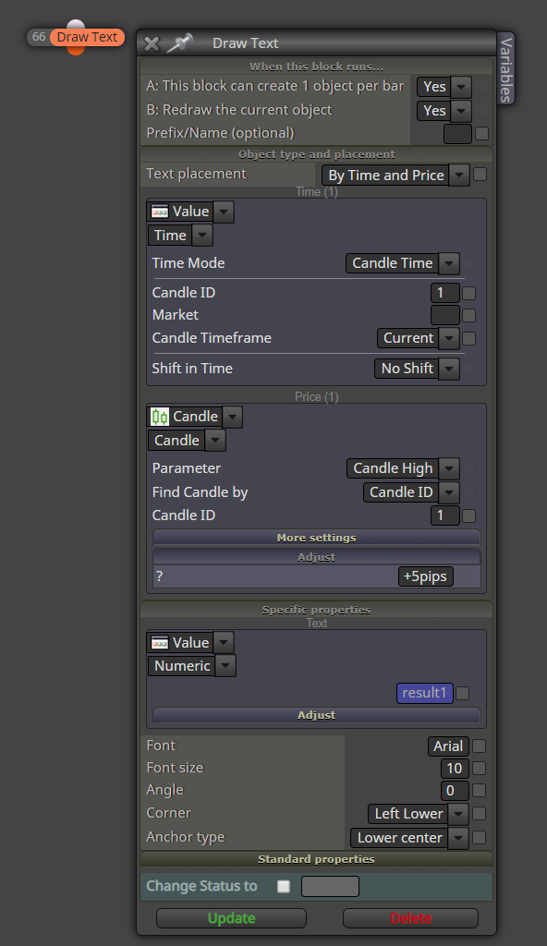Expand Adjust bar in Price section

(x=316, y=557)
